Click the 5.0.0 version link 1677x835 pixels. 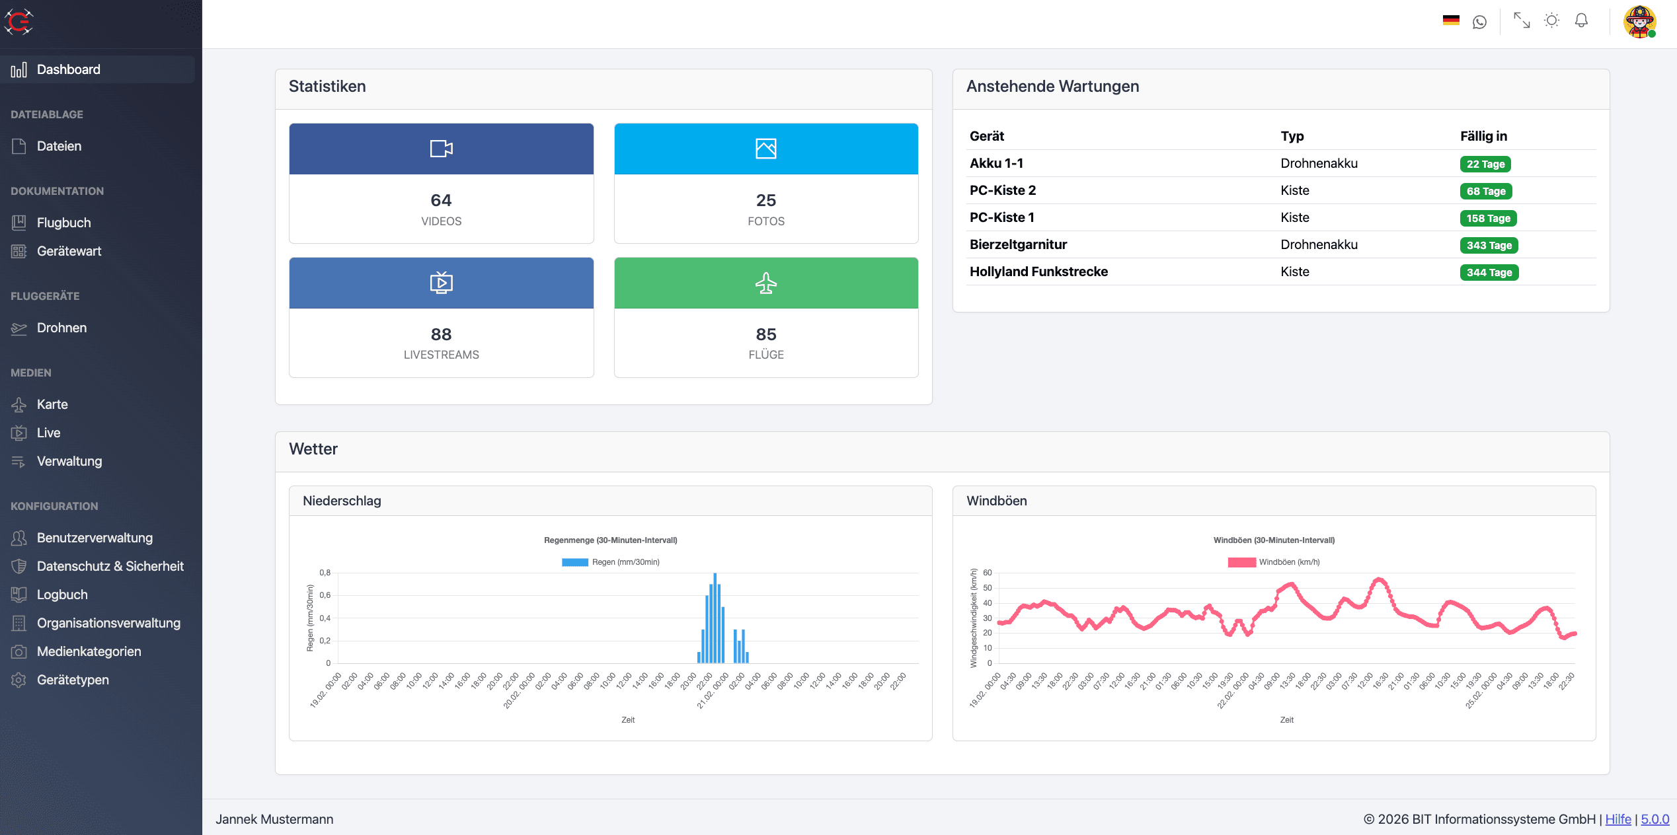(1655, 819)
